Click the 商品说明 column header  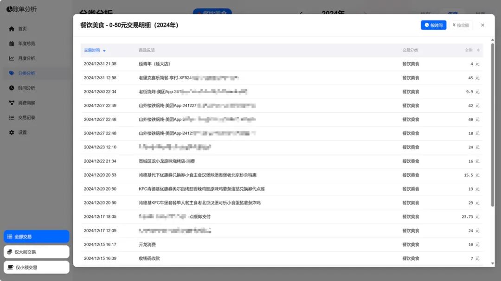click(147, 50)
